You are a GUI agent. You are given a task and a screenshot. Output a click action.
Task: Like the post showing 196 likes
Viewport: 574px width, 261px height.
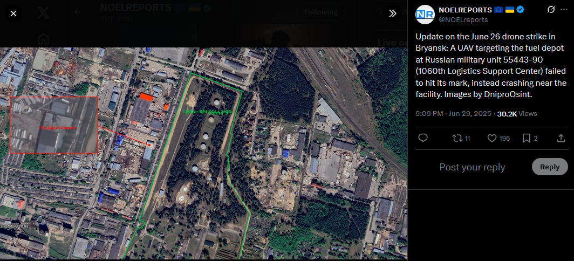tap(498, 138)
